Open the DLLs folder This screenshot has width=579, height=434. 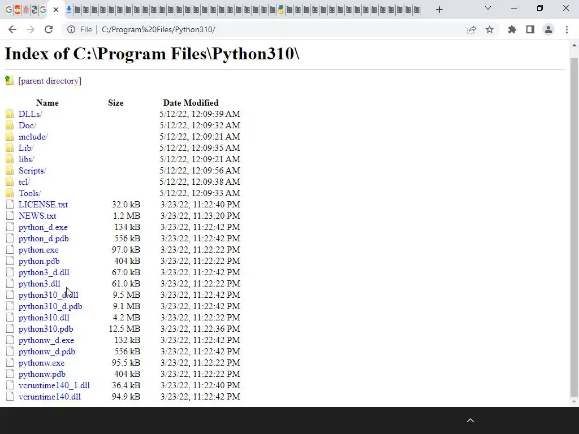tap(31, 114)
